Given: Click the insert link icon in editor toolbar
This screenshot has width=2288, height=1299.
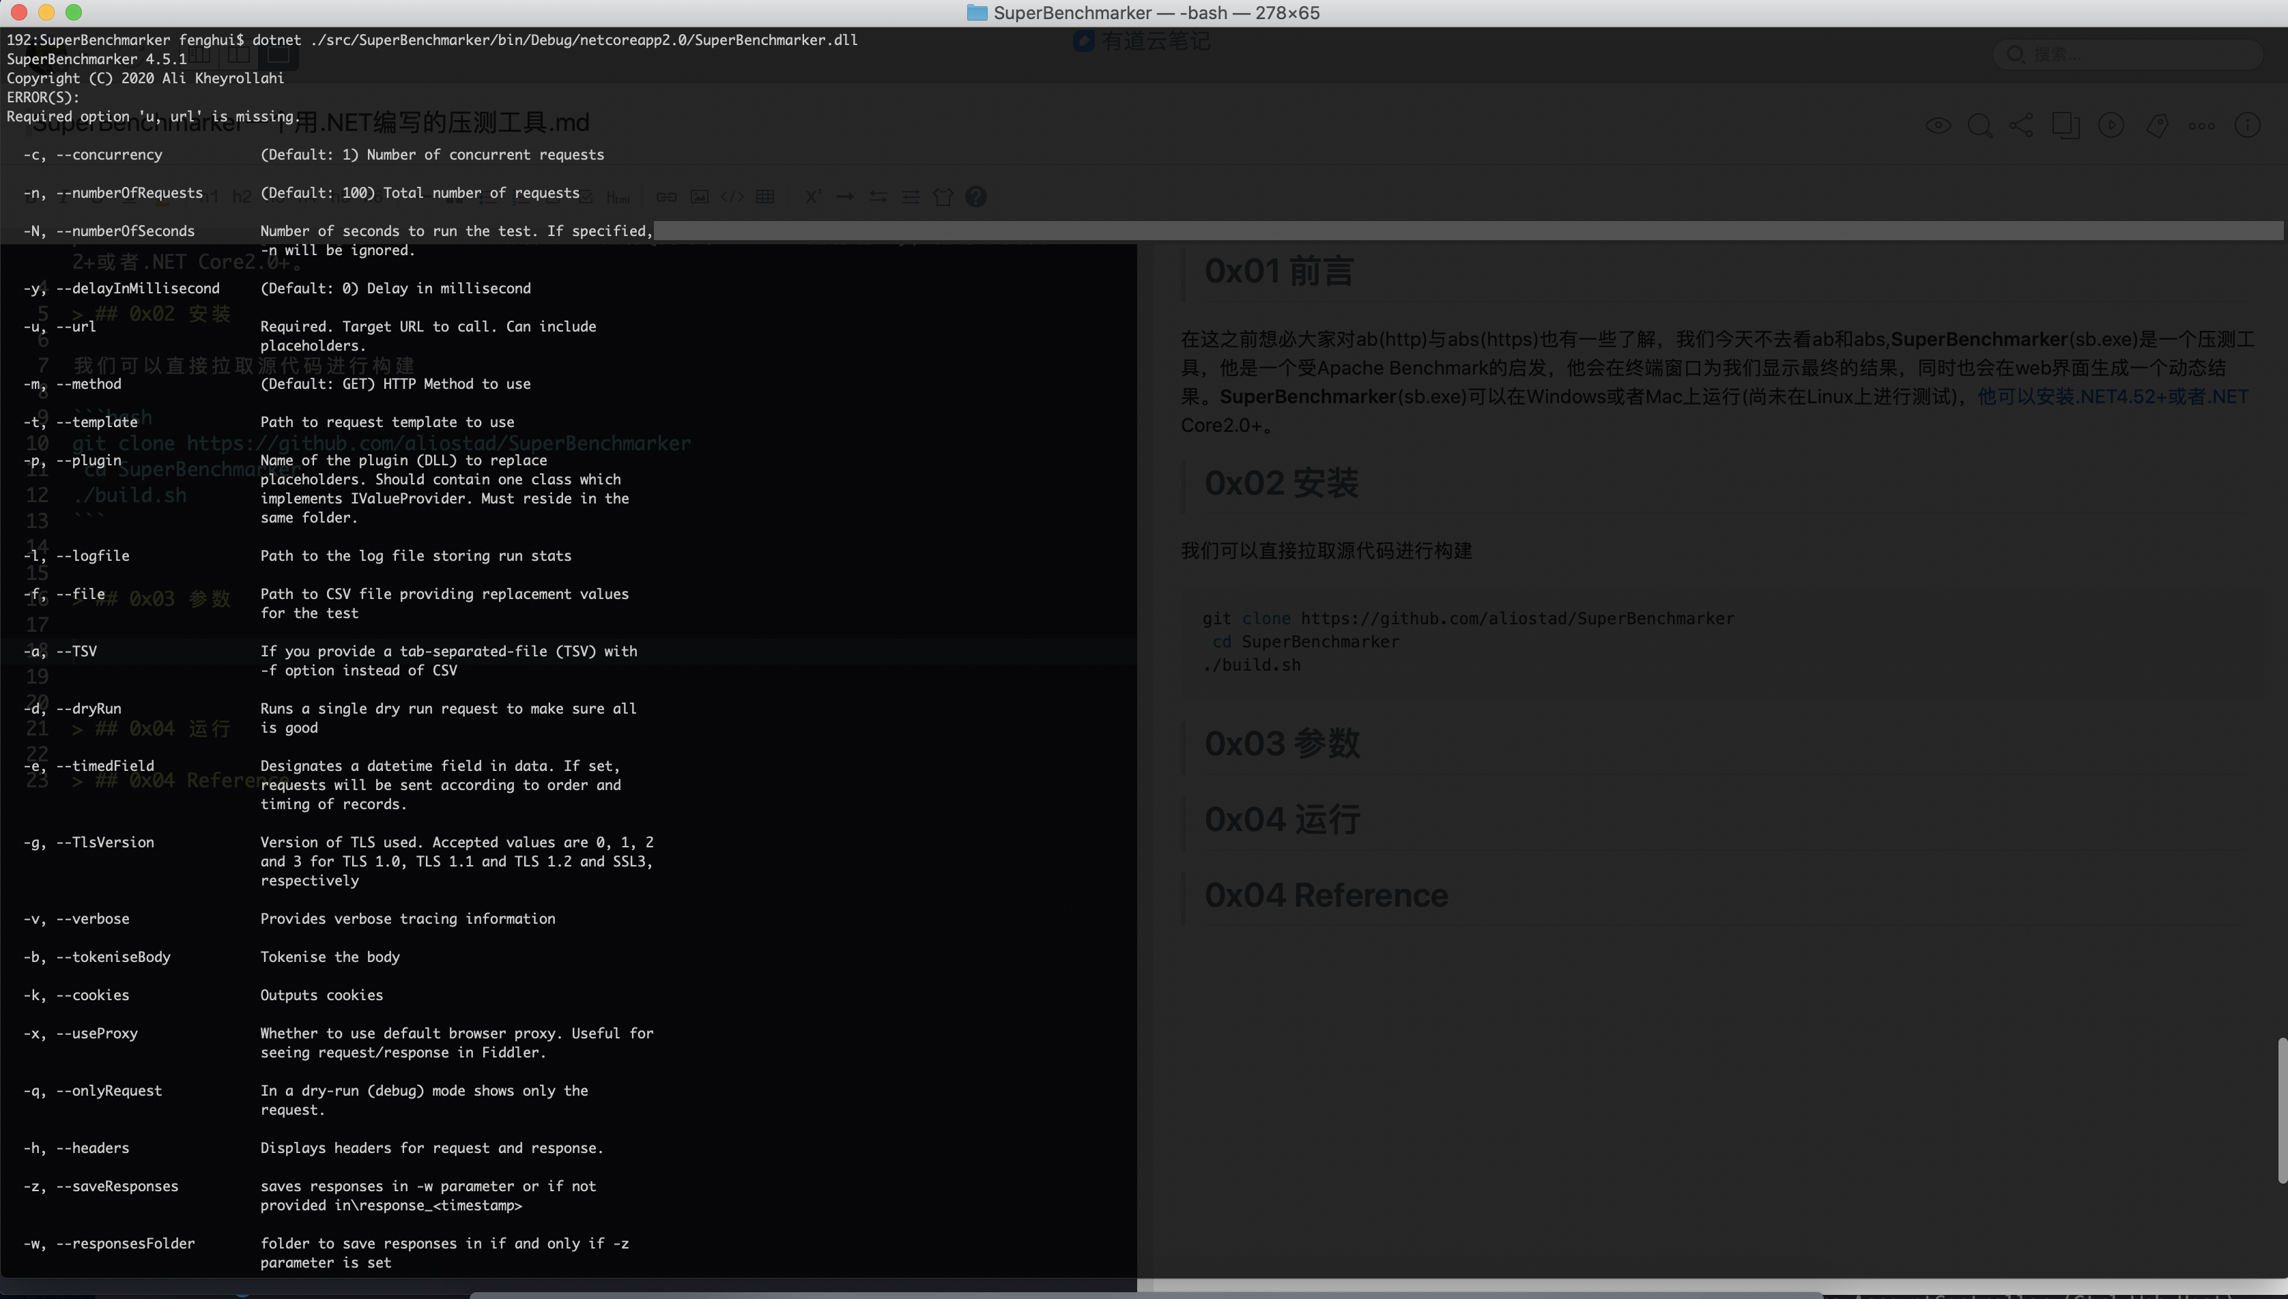Looking at the screenshot, I should 667,196.
